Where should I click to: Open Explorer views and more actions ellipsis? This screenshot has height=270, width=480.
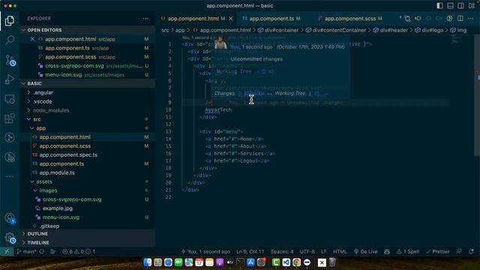pos(145,18)
